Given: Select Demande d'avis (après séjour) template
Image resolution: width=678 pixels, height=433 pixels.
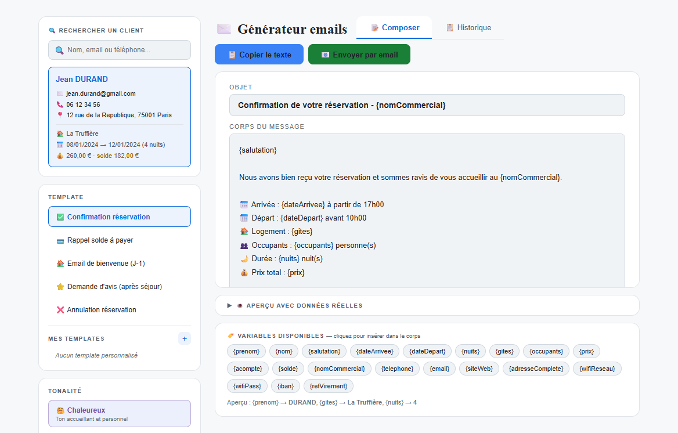Looking at the screenshot, I should tap(120, 287).
